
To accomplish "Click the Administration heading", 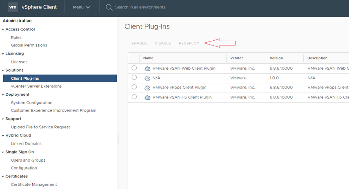I will [17, 21].
